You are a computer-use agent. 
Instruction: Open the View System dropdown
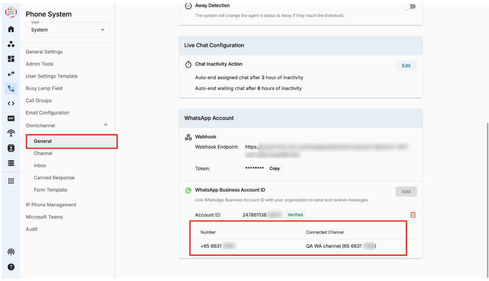[68, 30]
